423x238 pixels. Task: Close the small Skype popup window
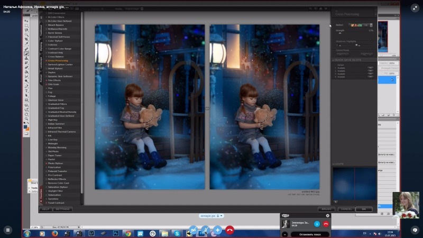tap(327, 216)
